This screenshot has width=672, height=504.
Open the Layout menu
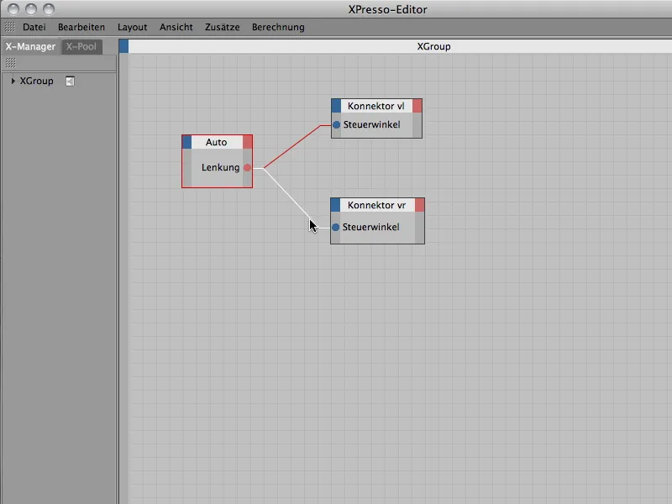point(132,27)
